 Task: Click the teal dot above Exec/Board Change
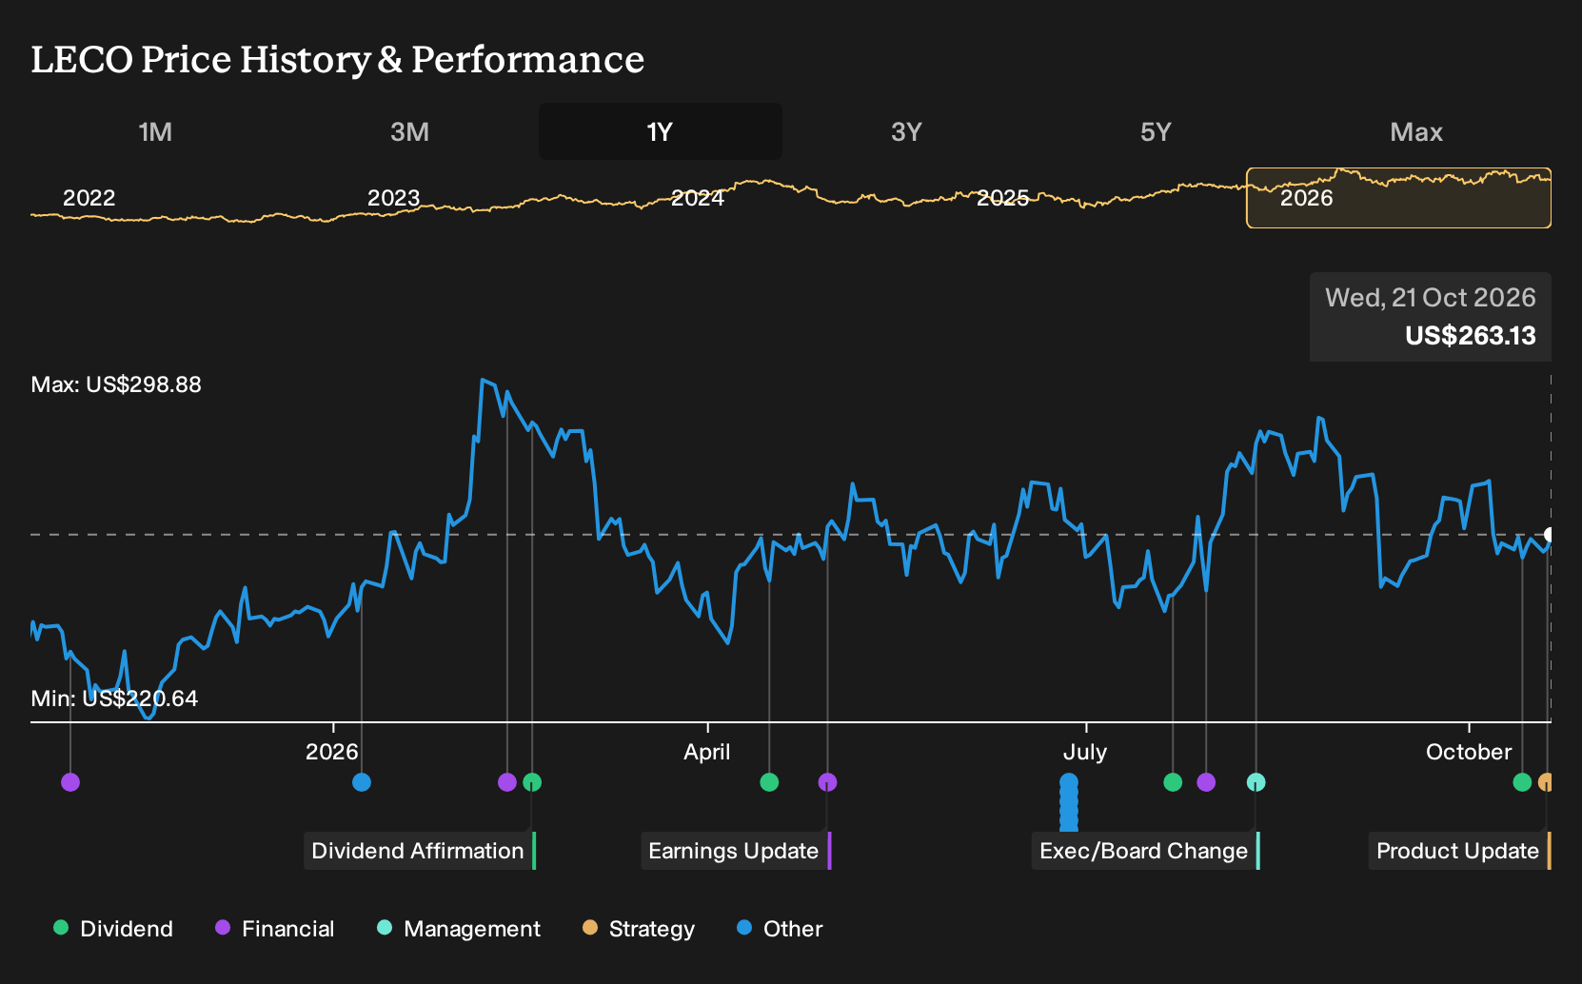[x=1256, y=782]
